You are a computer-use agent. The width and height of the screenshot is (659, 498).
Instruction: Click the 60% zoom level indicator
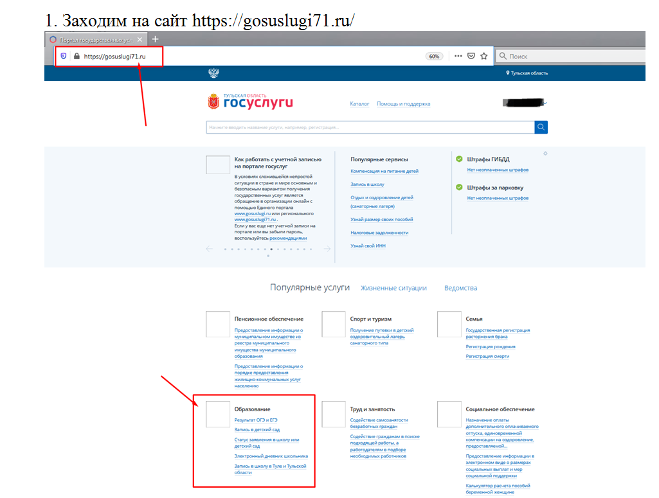click(x=434, y=57)
